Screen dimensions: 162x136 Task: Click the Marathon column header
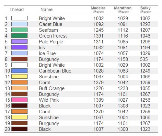[123, 9]
